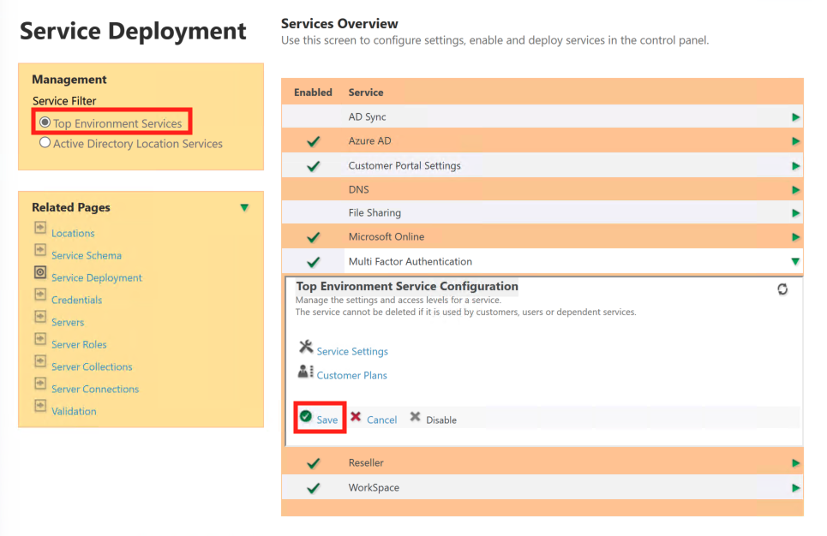Select Active Directory Location Services filter
Image resolution: width=827 pixels, height=536 pixels.
pyautogui.click(x=45, y=143)
